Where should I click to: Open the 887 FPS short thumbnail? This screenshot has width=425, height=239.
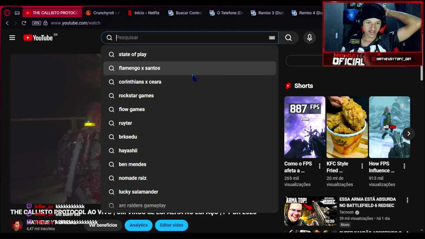pyautogui.click(x=305, y=127)
